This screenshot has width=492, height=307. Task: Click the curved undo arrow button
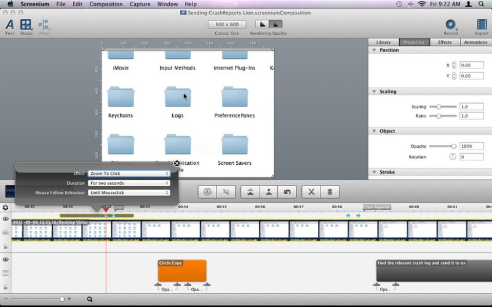(287, 192)
